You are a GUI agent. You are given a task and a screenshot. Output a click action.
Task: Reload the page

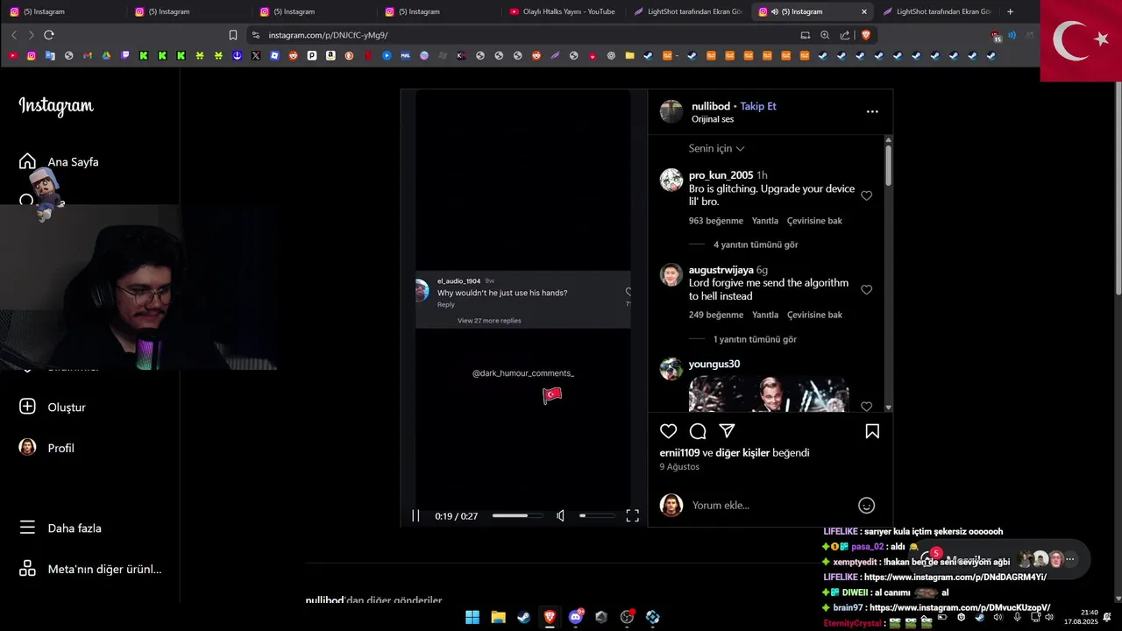[x=49, y=35]
